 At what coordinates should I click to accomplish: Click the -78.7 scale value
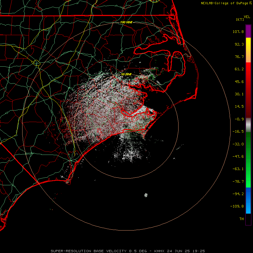(x=238, y=182)
